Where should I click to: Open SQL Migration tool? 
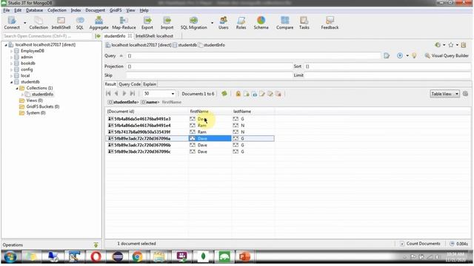pyautogui.click(x=193, y=23)
